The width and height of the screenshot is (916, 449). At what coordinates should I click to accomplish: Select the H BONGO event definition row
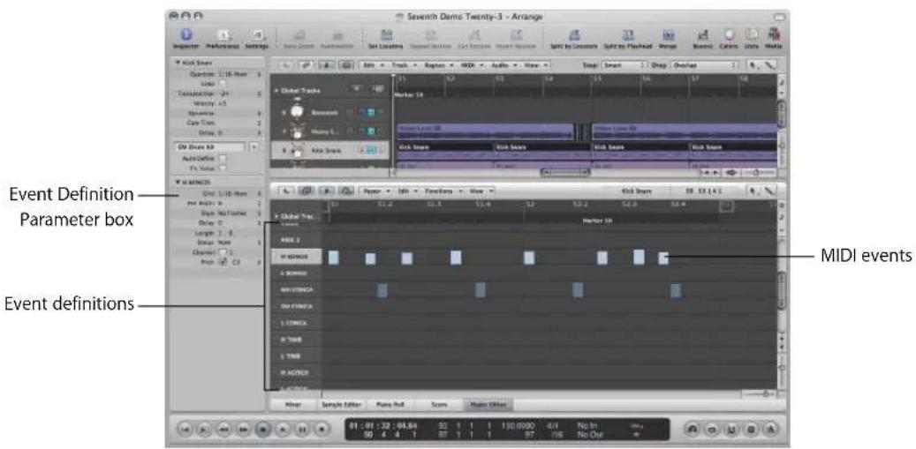(x=297, y=256)
